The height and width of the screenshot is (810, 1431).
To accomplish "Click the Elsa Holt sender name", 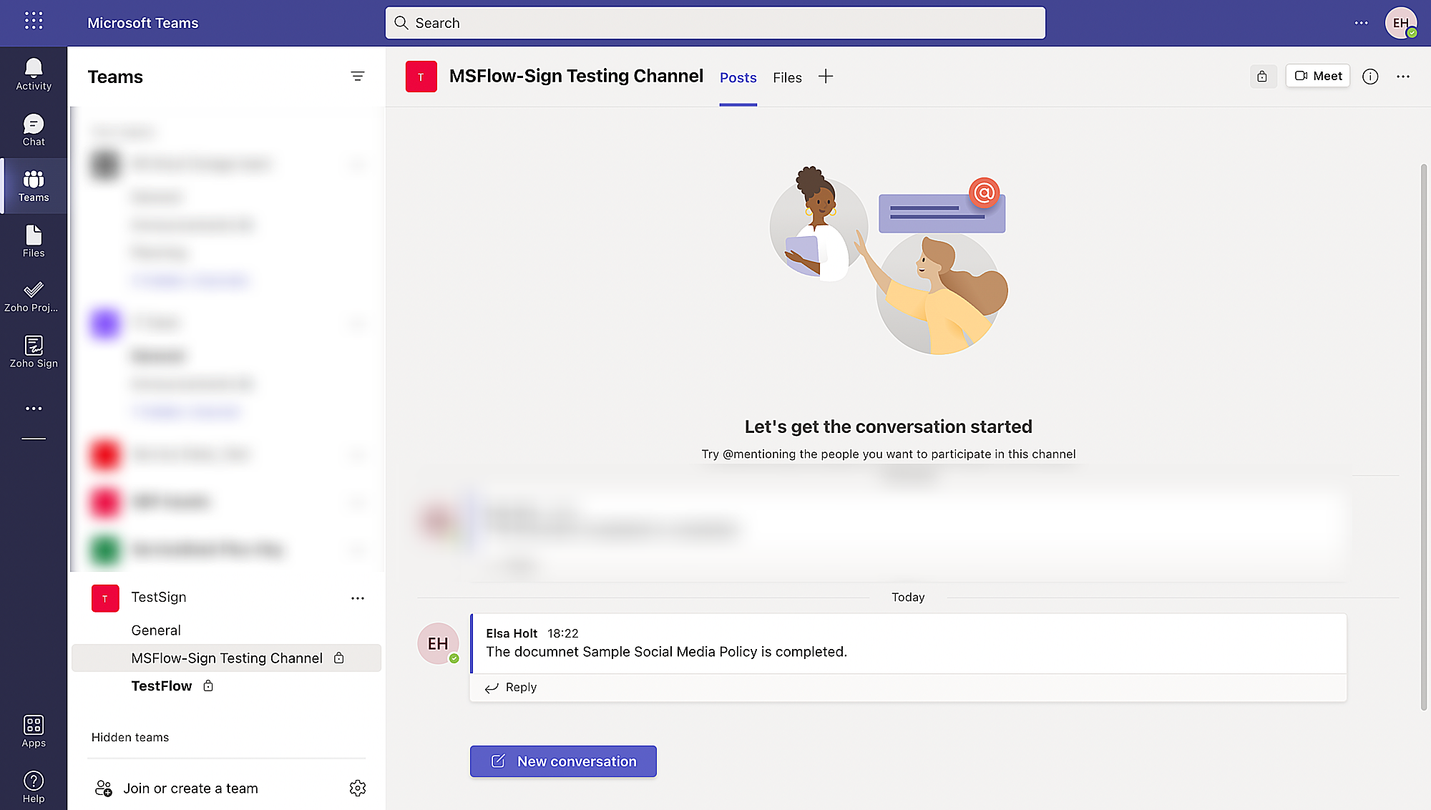I will pos(512,633).
